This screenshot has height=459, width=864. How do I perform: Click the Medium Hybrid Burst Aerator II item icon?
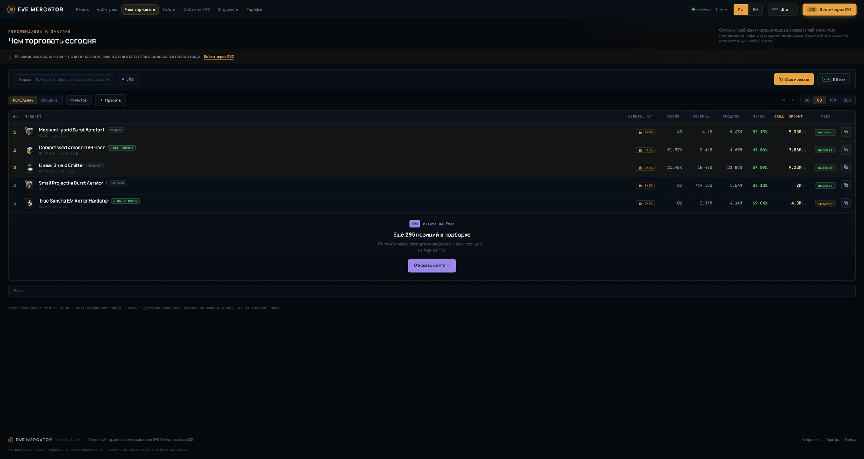click(30, 132)
